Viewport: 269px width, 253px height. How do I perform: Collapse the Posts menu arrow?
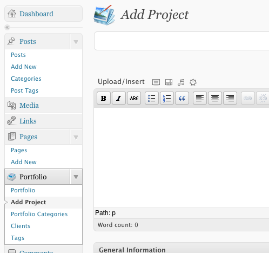[76, 42]
